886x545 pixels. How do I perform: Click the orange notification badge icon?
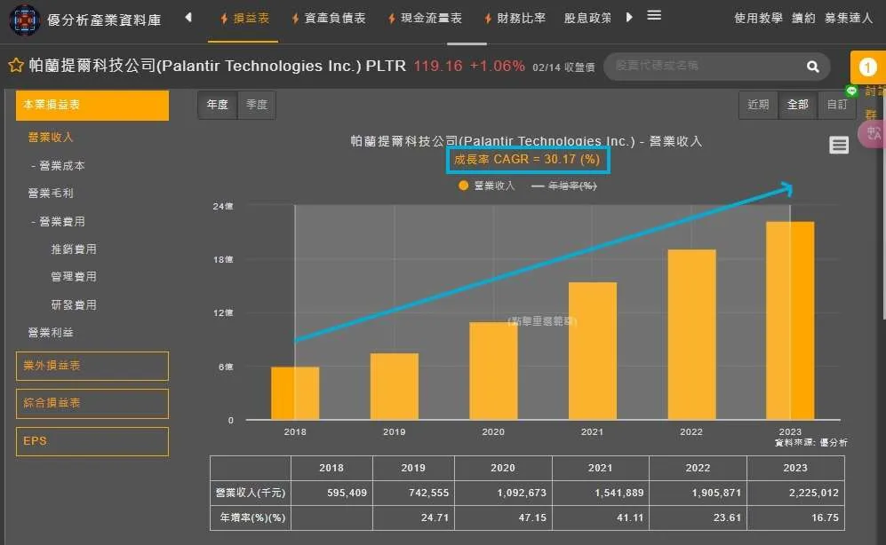(867, 67)
